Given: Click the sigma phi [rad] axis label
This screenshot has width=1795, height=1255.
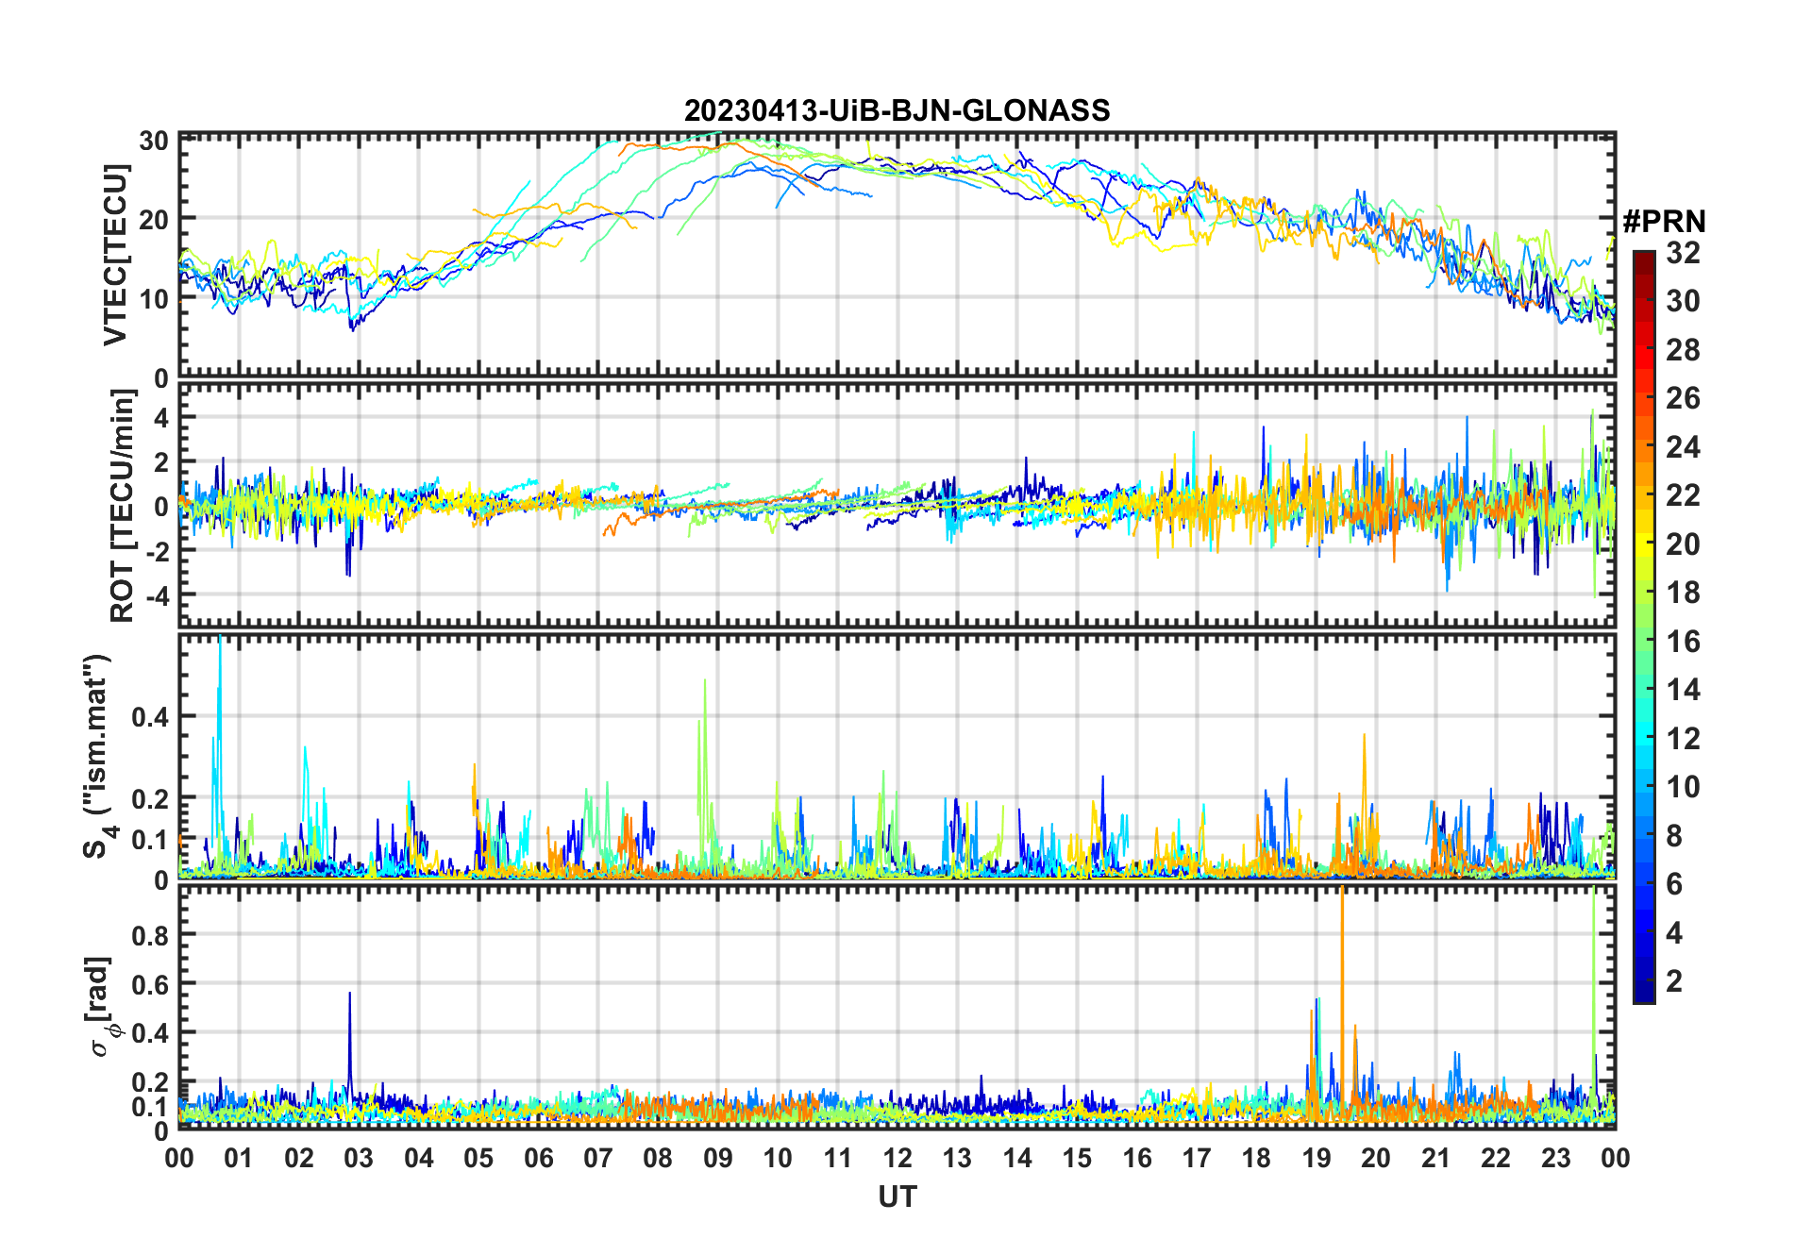Looking at the screenshot, I should (102, 1007).
